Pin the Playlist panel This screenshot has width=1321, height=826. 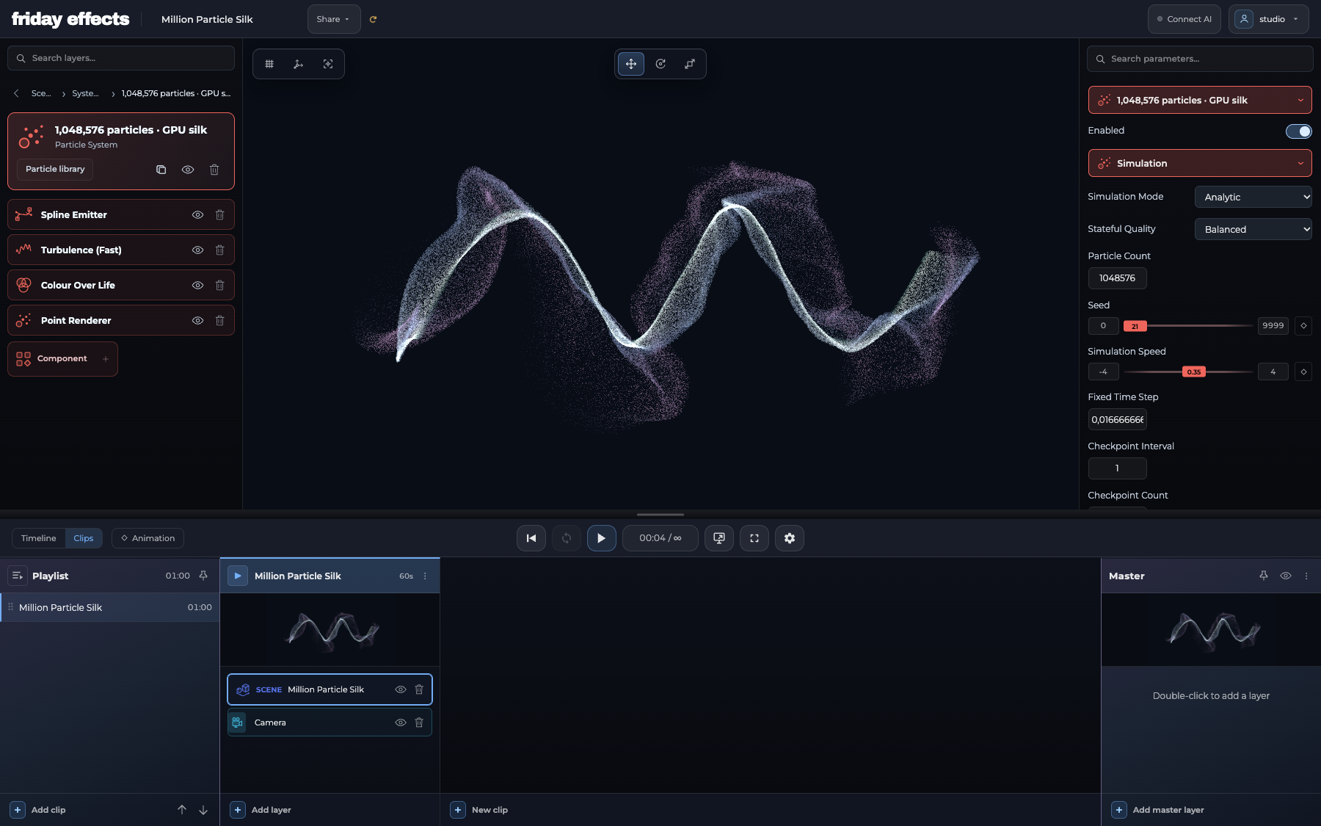tap(203, 576)
